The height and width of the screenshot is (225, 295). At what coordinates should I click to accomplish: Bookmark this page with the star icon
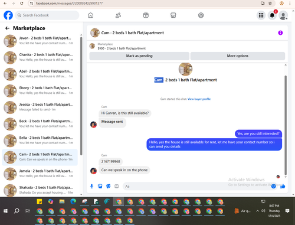tap(270, 4)
